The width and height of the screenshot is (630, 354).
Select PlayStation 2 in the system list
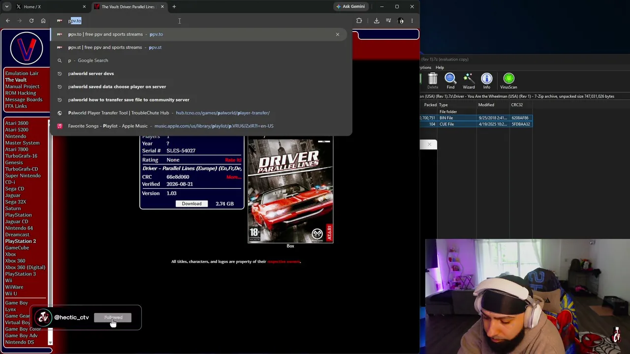[x=20, y=241]
